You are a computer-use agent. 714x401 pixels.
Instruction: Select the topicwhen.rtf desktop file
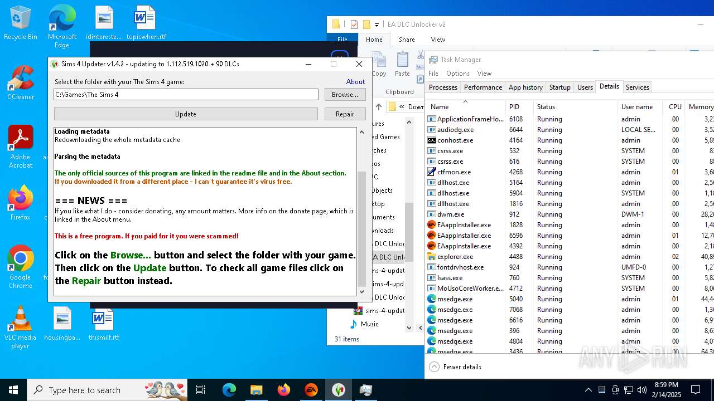tap(146, 23)
